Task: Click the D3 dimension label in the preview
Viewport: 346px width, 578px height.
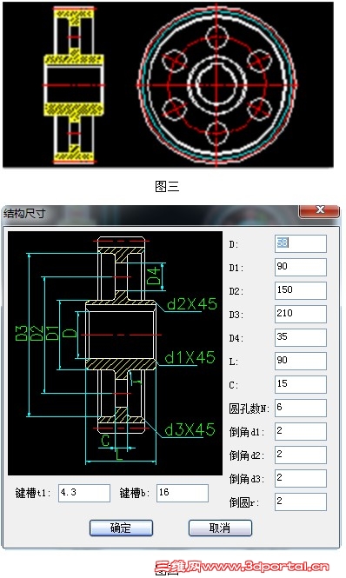Action: pos(22,333)
